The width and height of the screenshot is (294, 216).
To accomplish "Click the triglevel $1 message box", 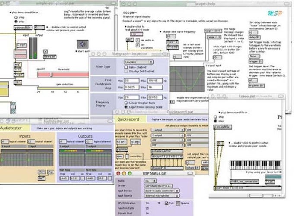I will tap(257, 86).
